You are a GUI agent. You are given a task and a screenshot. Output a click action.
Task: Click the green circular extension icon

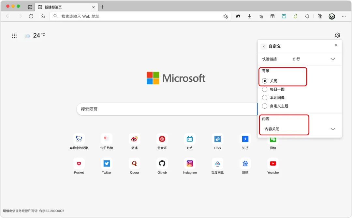295,16
